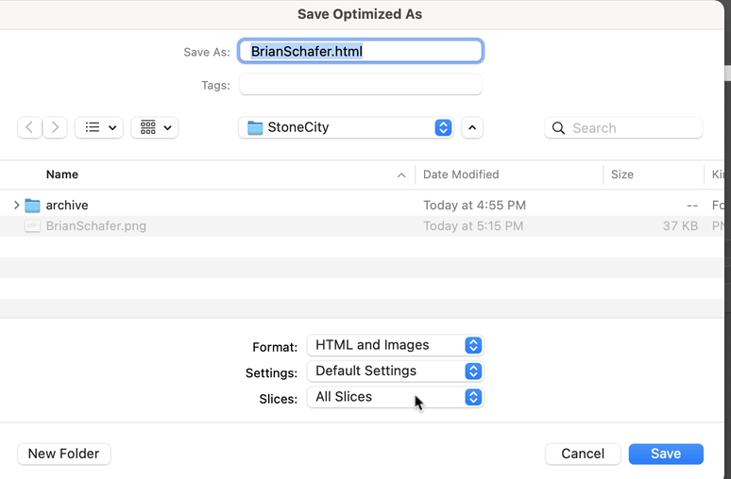Click the back navigation arrow

coord(30,127)
